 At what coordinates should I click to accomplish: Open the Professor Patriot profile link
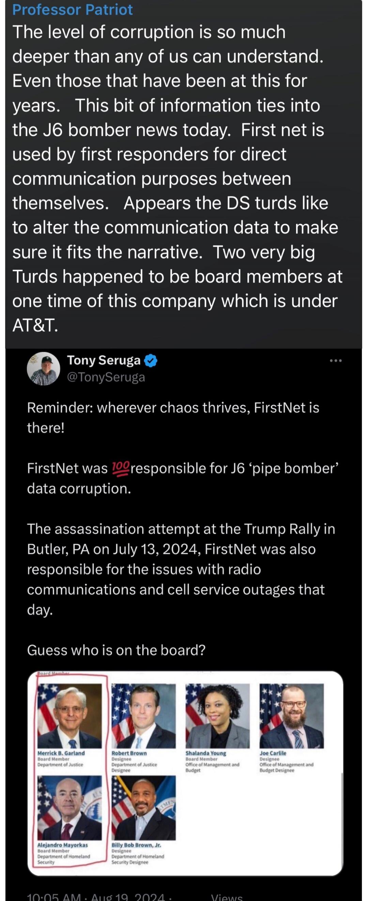[72, 10]
